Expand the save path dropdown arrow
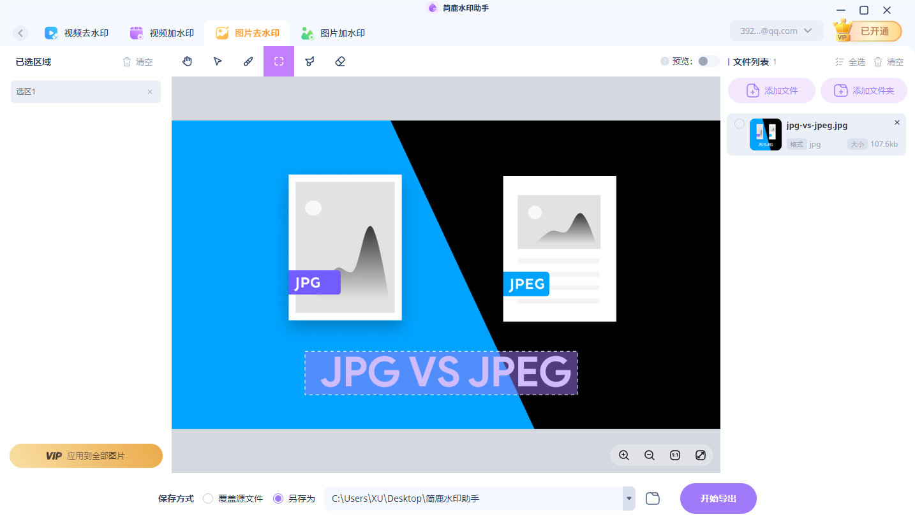 click(x=628, y=499)
